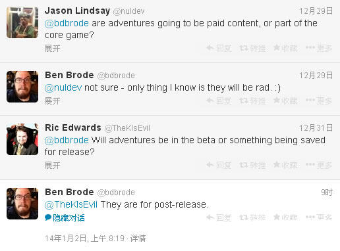Reply to Ben Brode's post-release tweet
This screenshot has height=251, width=340.
[x=219, y=217]
